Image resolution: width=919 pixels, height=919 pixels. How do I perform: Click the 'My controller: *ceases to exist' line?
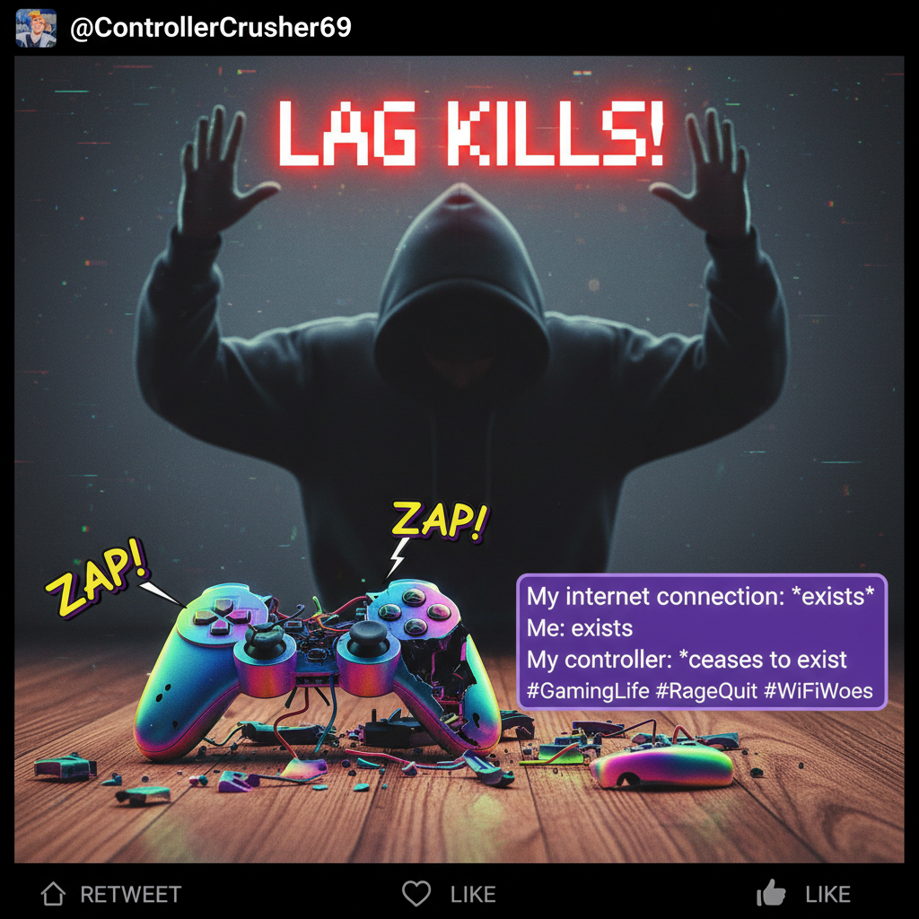(x=687, y=660)
